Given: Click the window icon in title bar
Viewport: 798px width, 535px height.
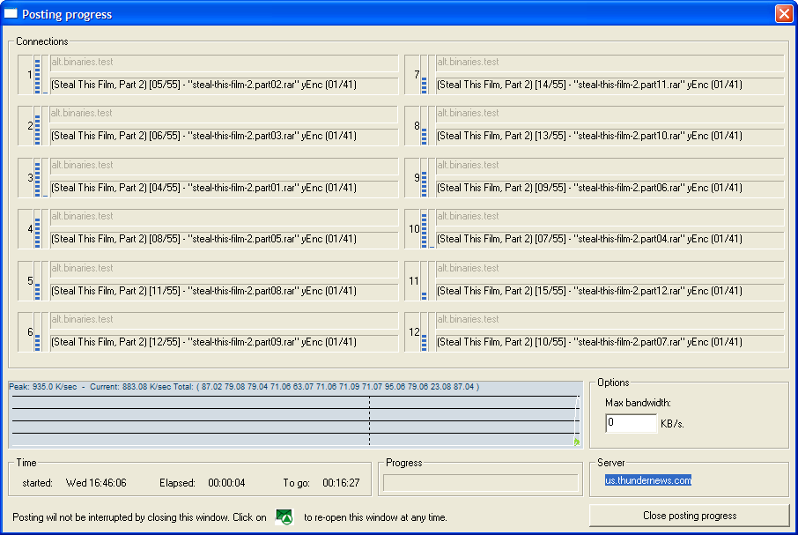Looking at the screenshot, I should pyautogui.click(x=11, y=14).
